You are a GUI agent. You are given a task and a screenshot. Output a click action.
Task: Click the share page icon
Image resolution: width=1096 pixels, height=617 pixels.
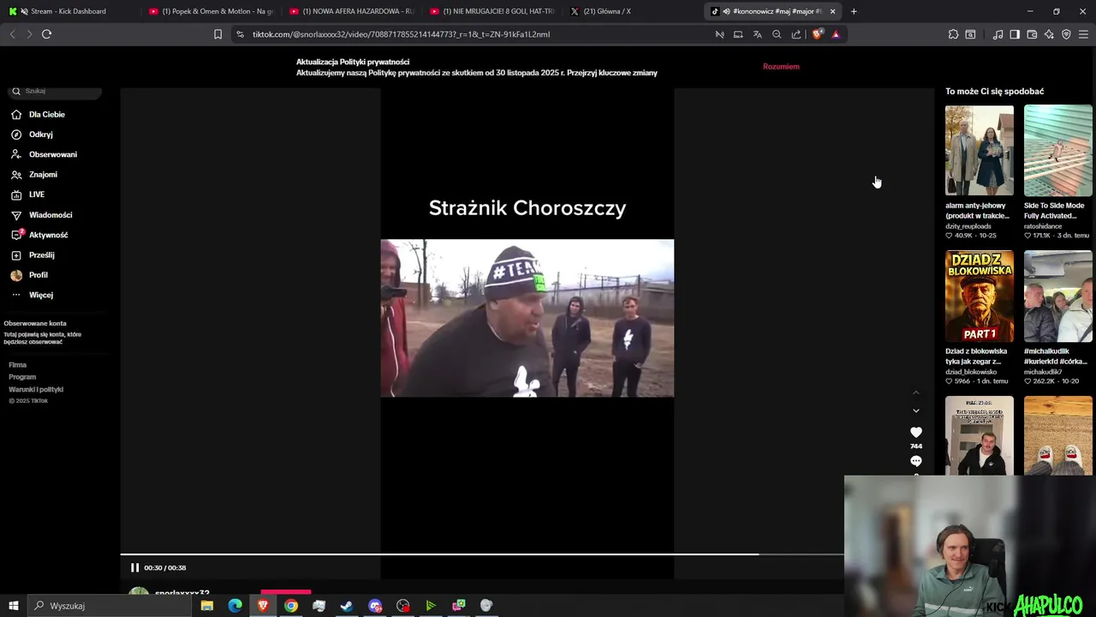[x=796, y=34]
